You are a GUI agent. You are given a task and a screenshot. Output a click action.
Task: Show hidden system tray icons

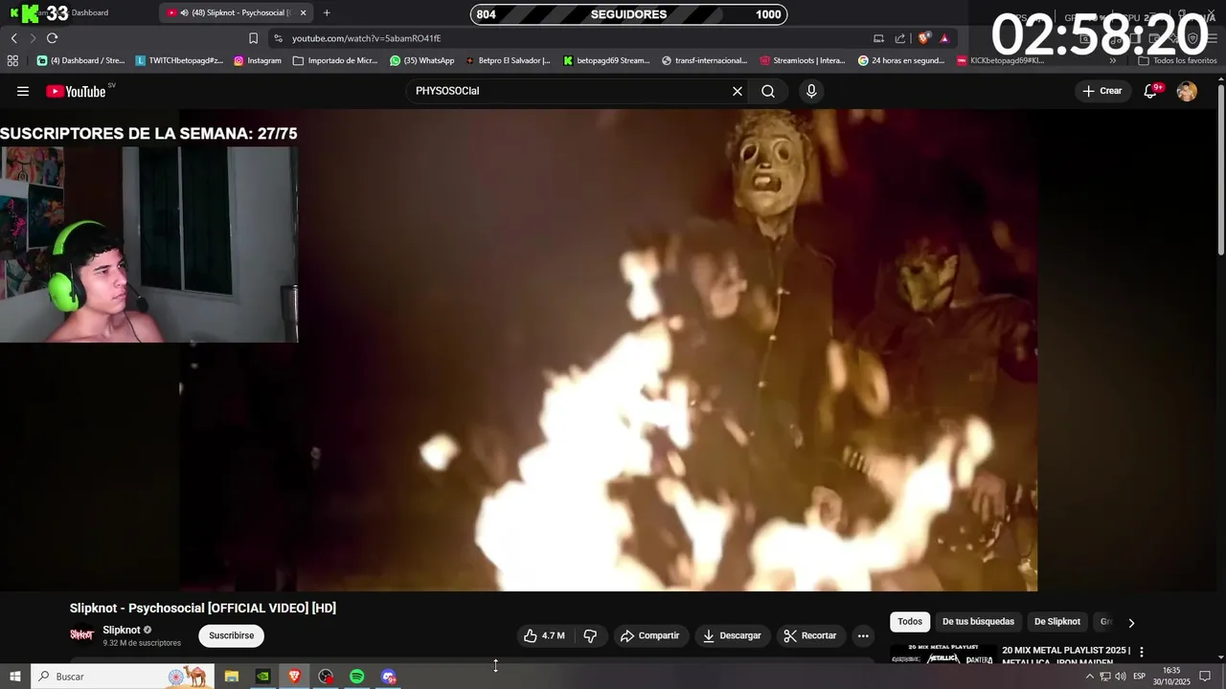[1089, 677]
